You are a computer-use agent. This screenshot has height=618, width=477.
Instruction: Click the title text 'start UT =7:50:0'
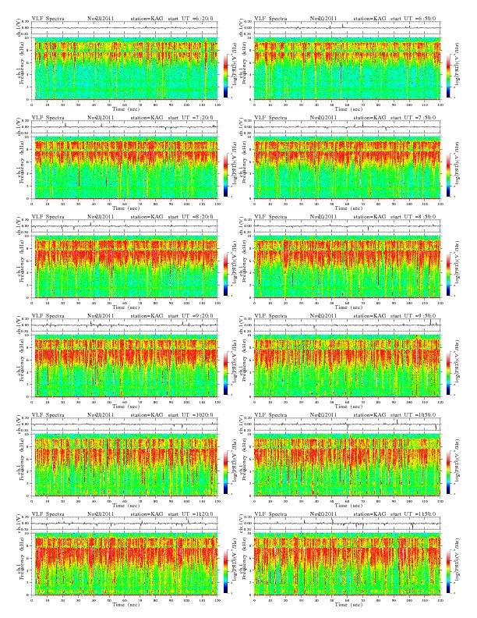point(413,118)
